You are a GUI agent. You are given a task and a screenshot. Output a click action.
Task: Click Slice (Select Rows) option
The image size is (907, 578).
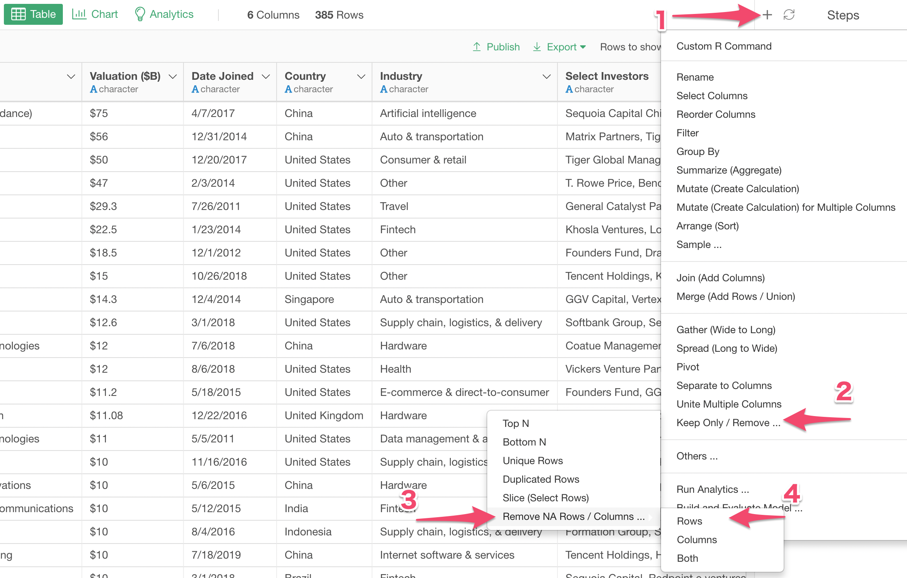click(x=545, y=497)
